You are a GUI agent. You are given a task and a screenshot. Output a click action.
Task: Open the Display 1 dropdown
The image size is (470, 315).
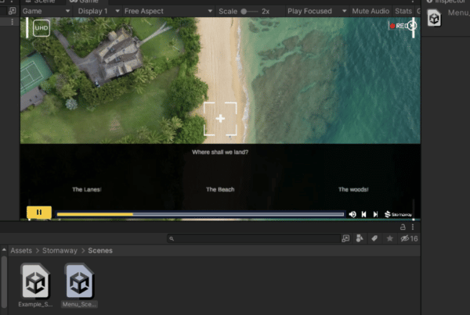[x=99, y=11]
